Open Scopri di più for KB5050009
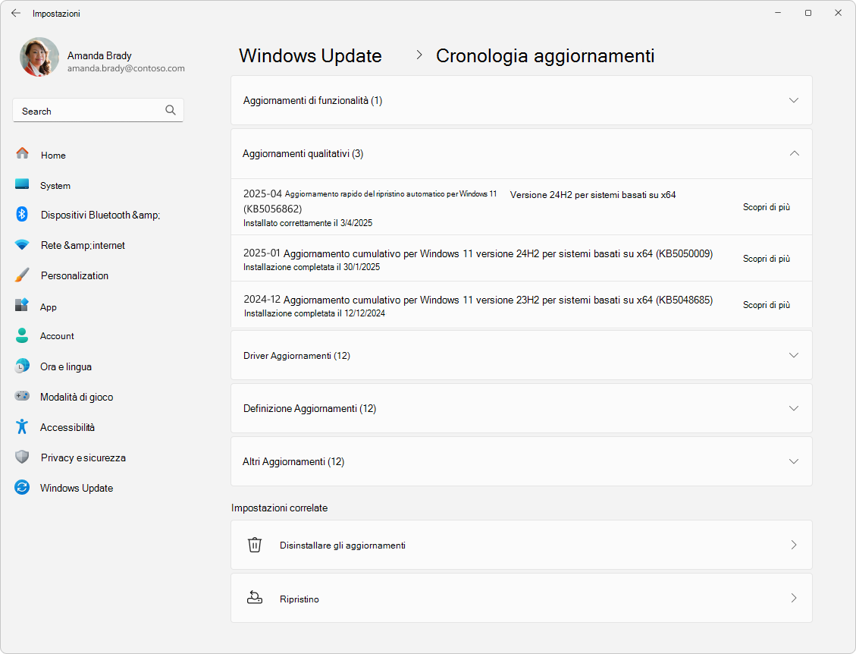Screen dimensions: 856x654 click(766, 259)
